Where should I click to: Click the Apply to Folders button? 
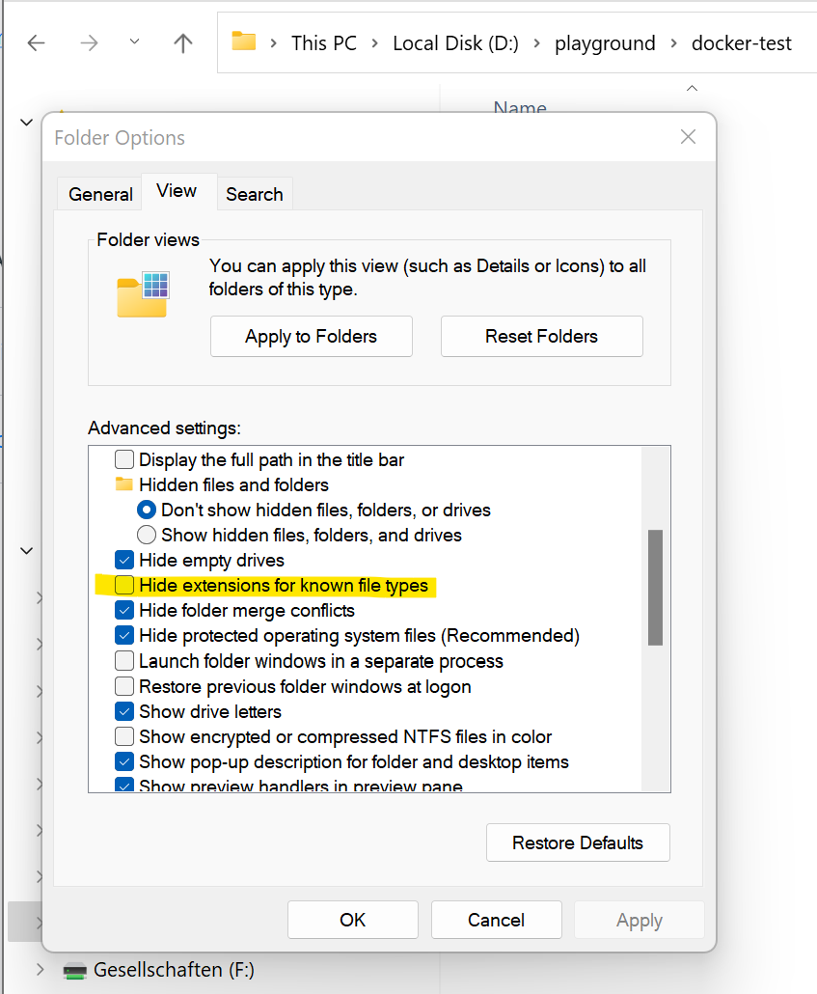click(311, 337)
